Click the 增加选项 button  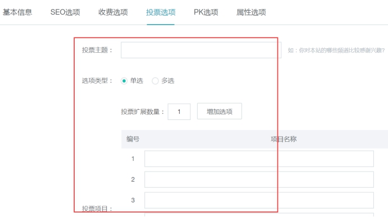(220, 112)
